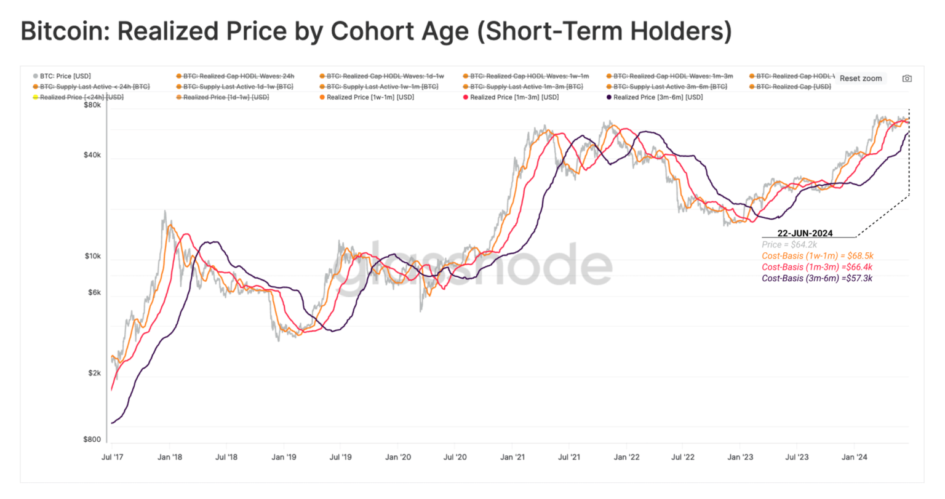
Task: Click the camera icon to export the chart
Action: 907,78
